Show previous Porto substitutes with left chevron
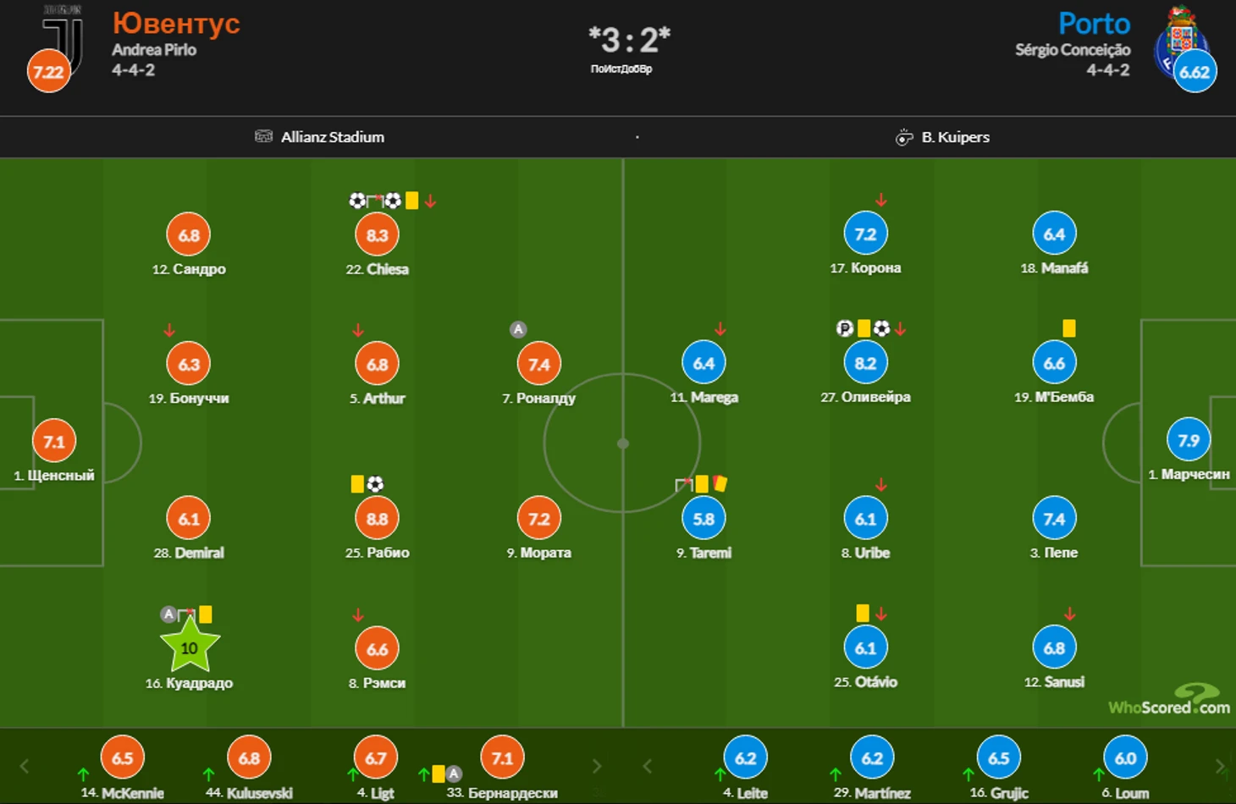 (648, 766)
